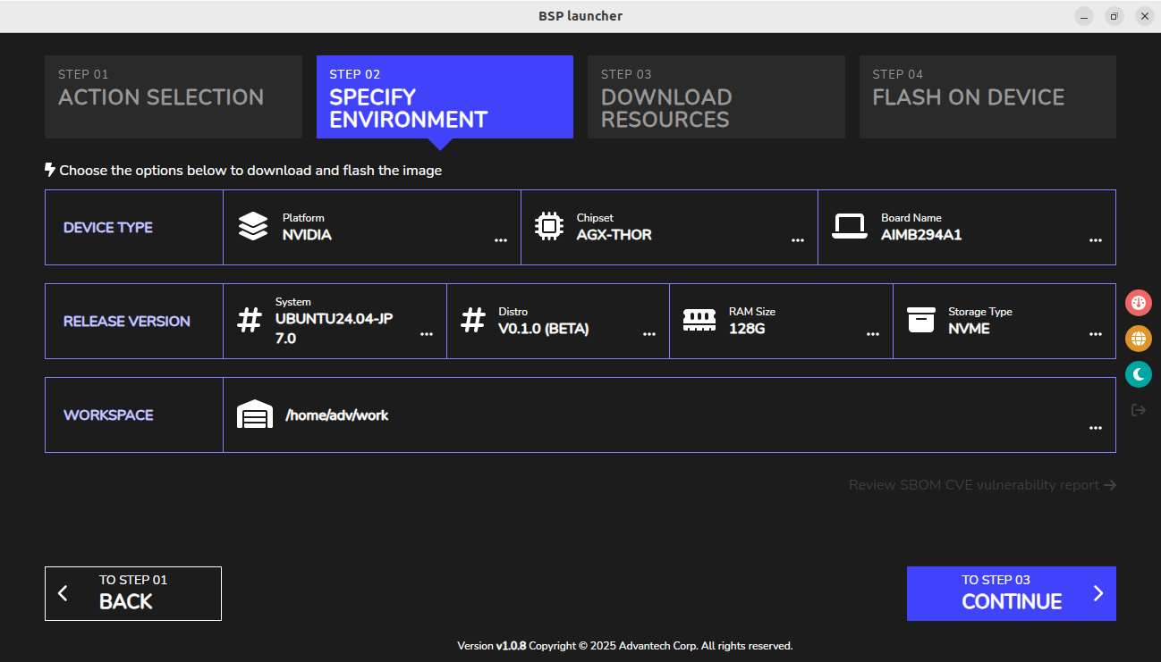Open the RAM Size options ellipsis
The height and width of the screenshot is (662, 1161).
click(x=872, y=333)
